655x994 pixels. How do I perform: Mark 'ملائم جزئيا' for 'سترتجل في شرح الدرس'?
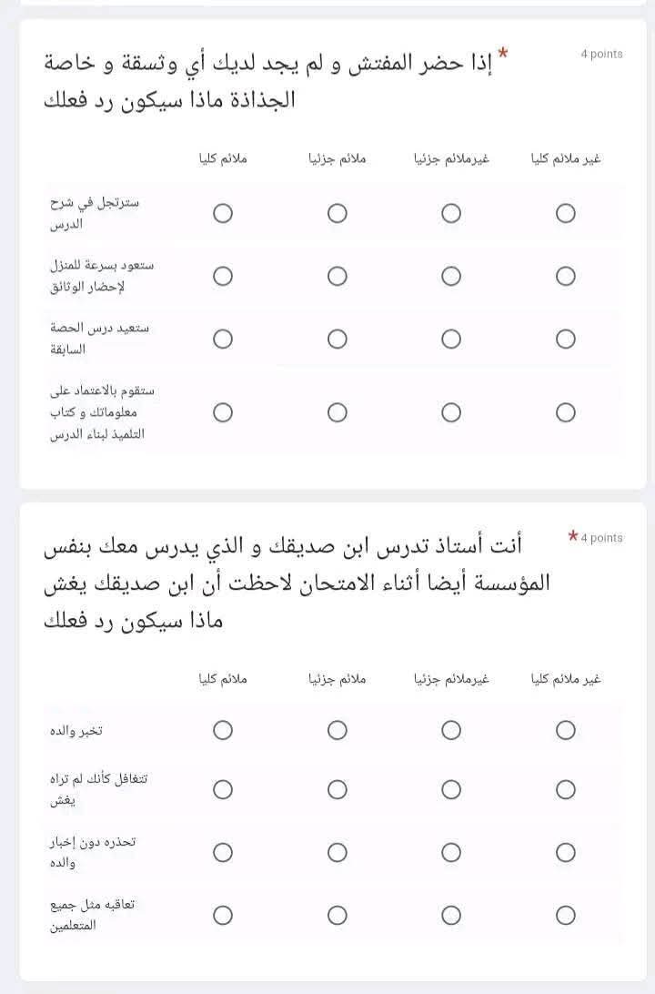[x=338, y=213]
